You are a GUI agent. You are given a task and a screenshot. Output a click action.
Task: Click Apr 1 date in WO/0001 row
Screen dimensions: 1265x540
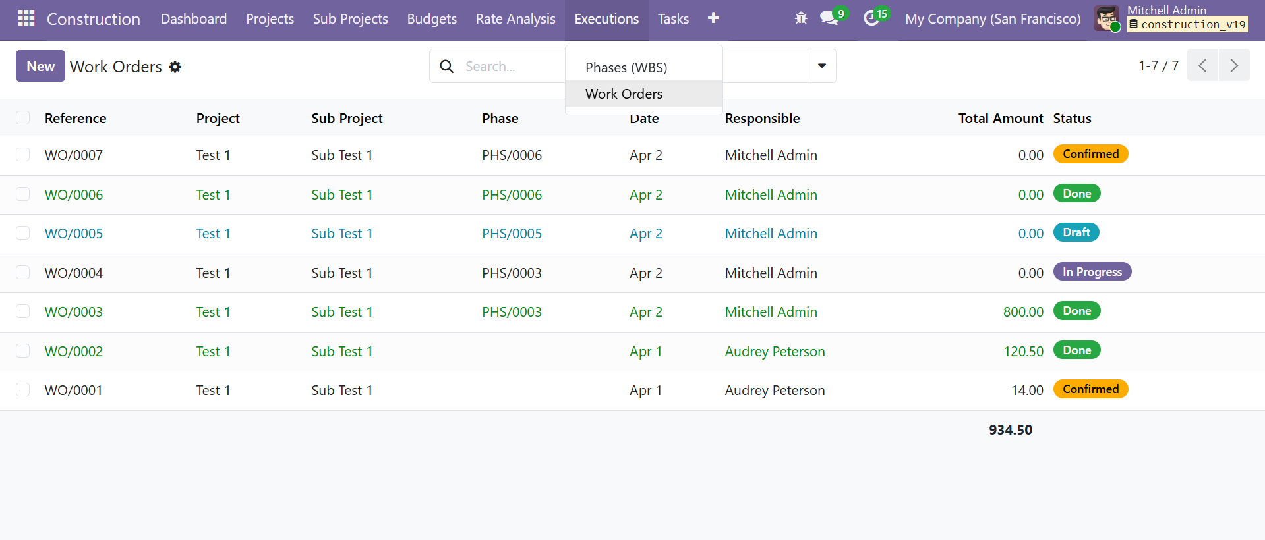[645, 391]
